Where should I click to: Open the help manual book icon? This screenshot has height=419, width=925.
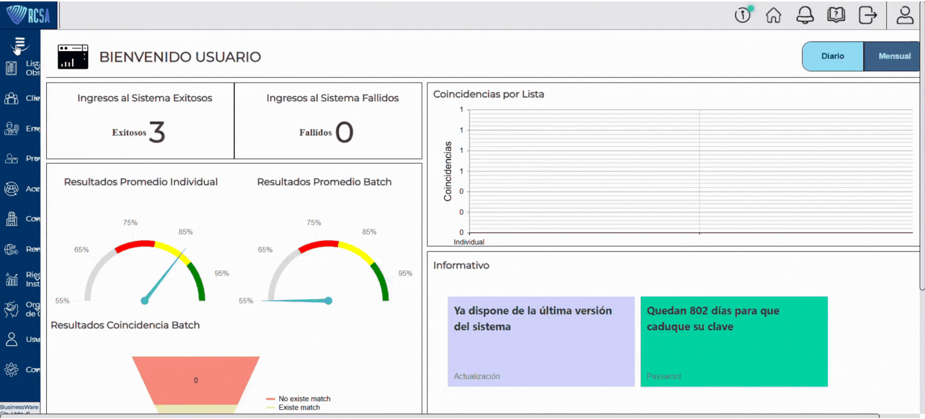(836, 15)
